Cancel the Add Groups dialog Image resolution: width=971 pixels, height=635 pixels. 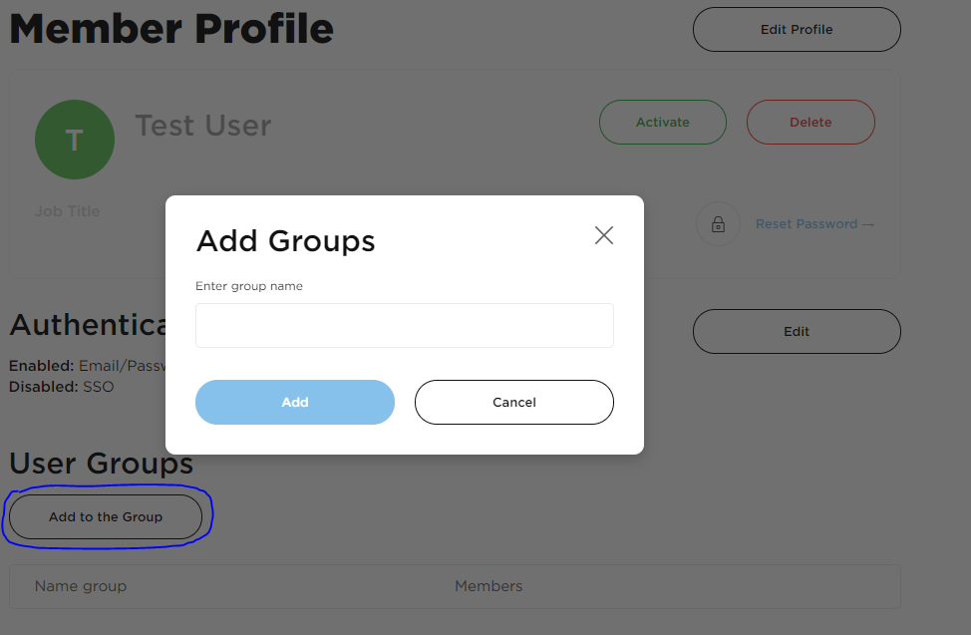(514, 402)
